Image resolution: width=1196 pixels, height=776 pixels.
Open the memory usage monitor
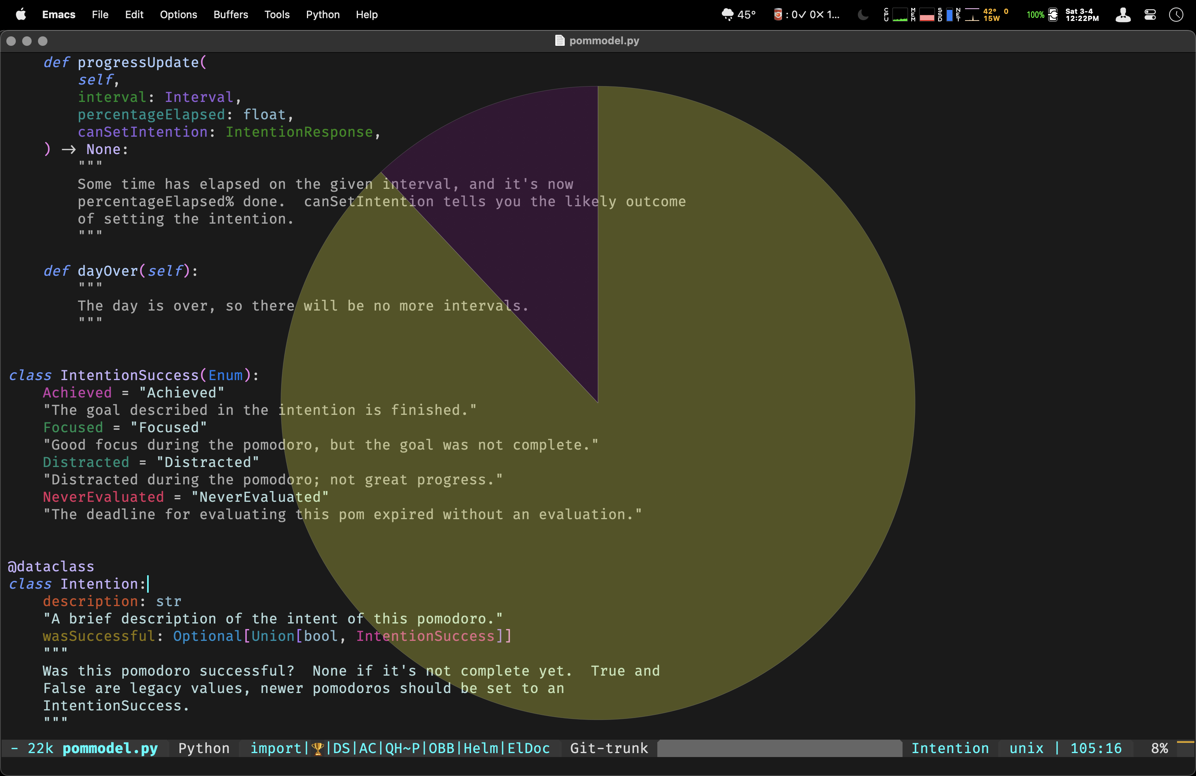(x=926, y=15)
